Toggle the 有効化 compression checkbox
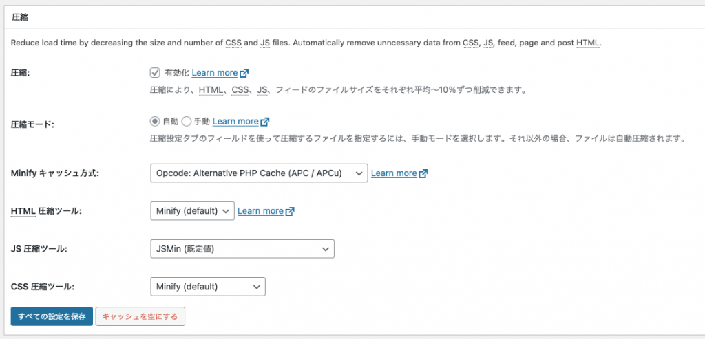This screenshot has width=705, height=339. tap(155, 73)
